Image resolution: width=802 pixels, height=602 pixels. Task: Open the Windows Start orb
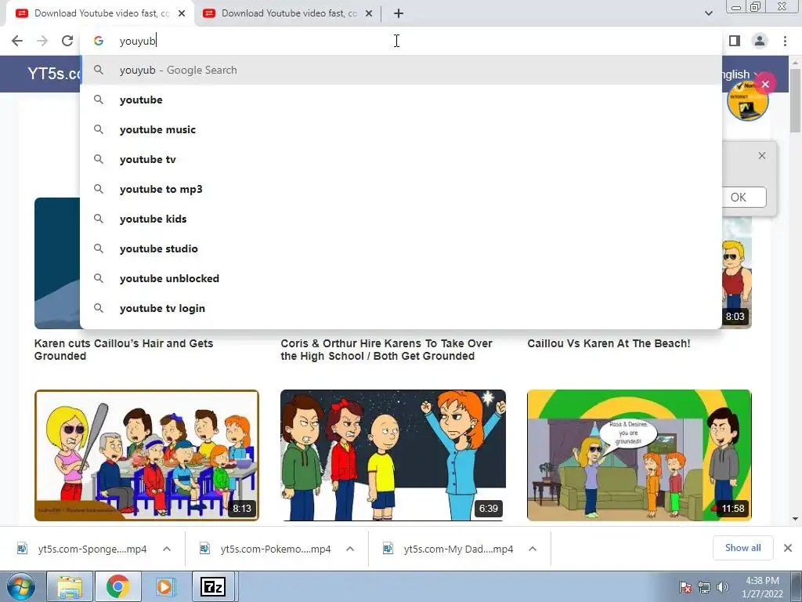pos(20,586)
